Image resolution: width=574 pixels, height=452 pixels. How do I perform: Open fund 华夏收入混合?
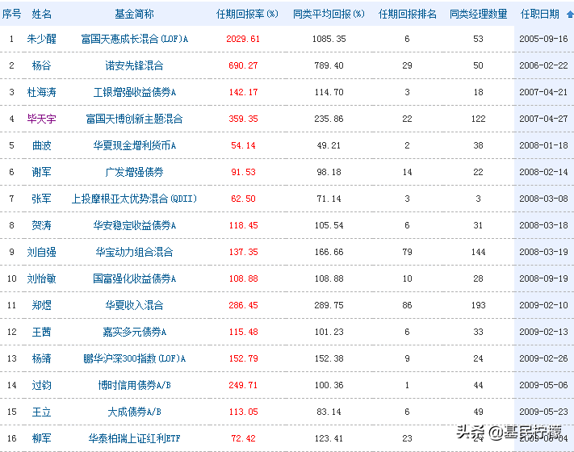click(x=134, y=305)
